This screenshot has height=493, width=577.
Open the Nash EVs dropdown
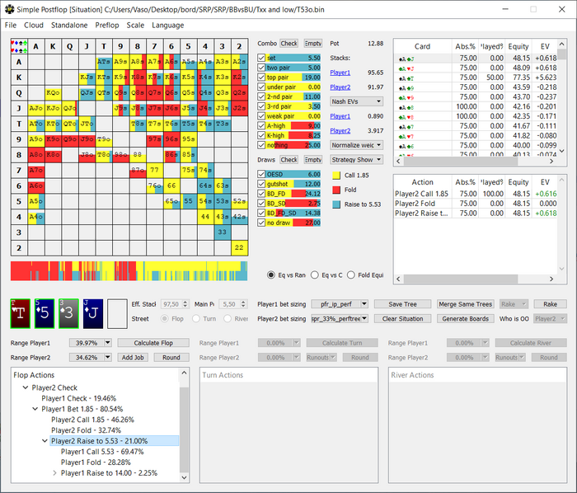[x=356, y=101]
